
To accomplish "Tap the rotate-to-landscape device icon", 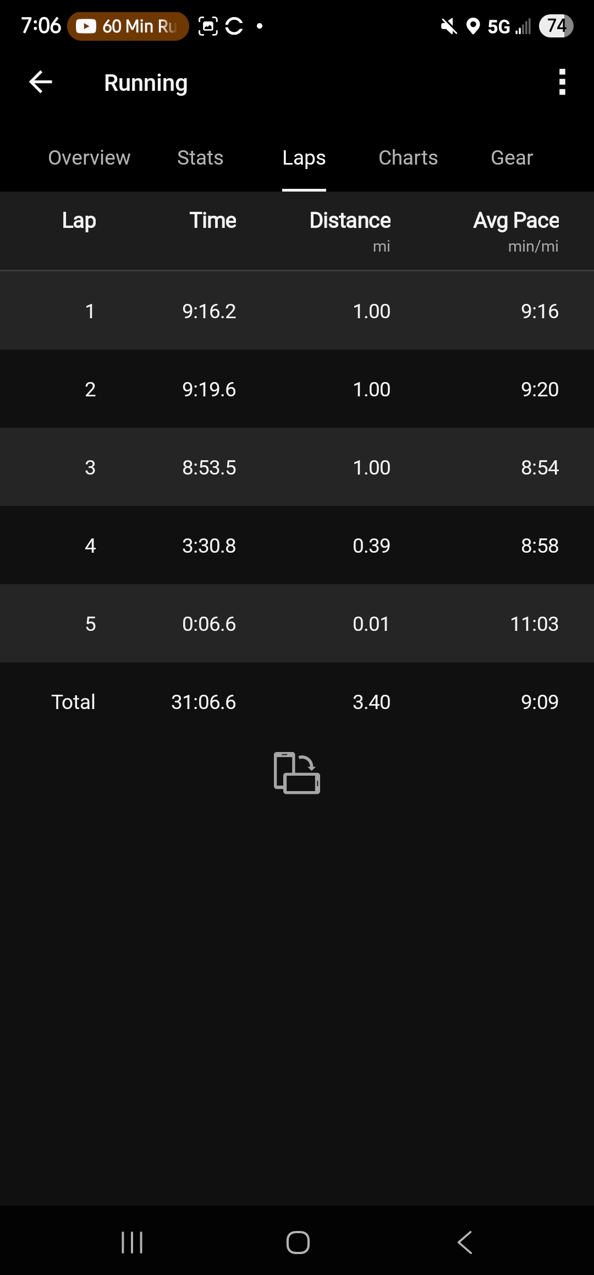I will pos(297,773).
